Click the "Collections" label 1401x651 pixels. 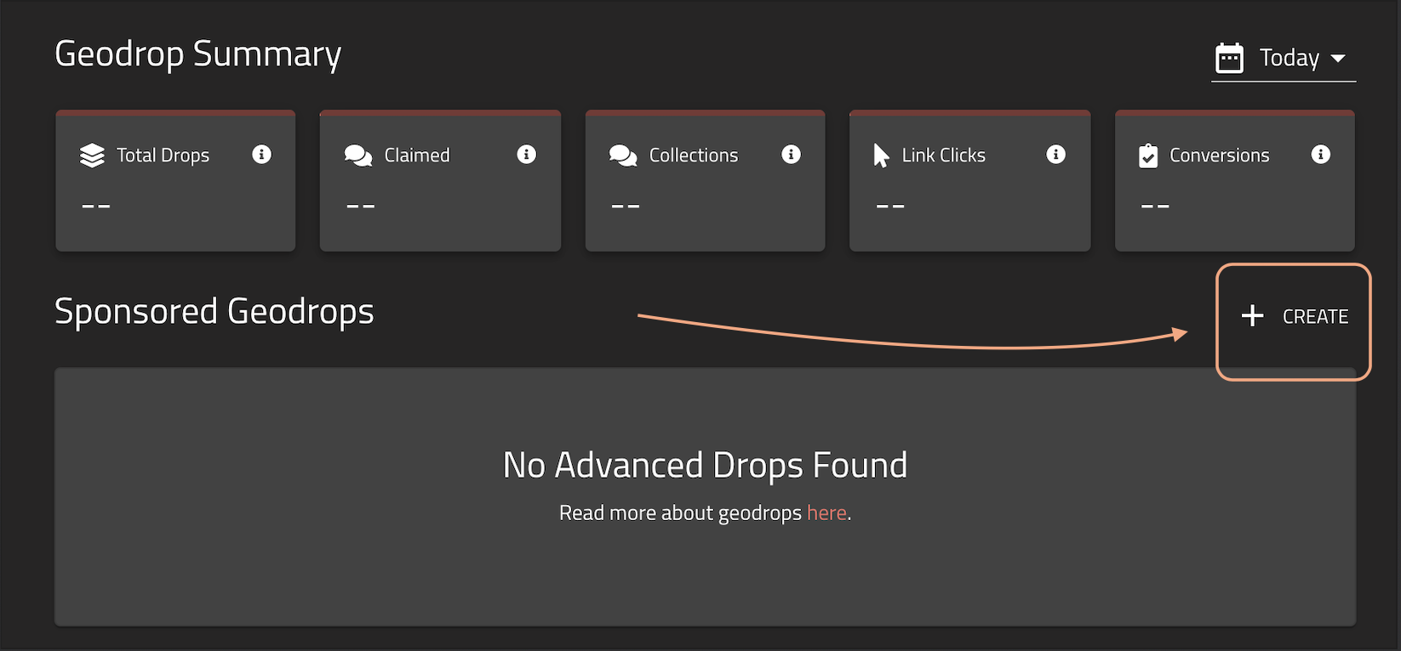pyautogui.click(x=694, y=155)
